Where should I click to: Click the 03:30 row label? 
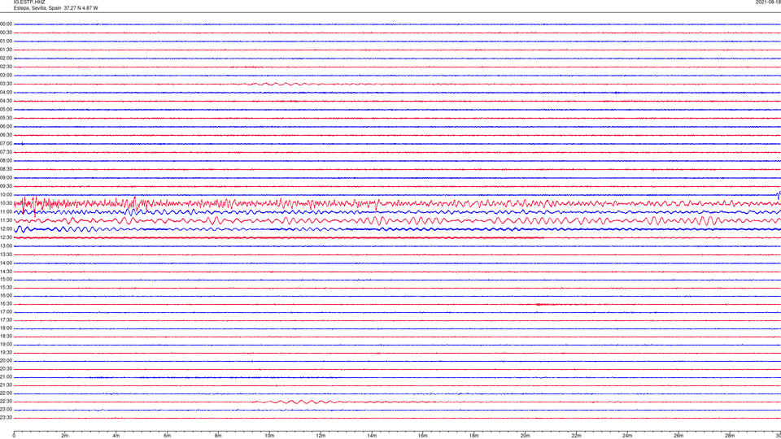[6, 84]
